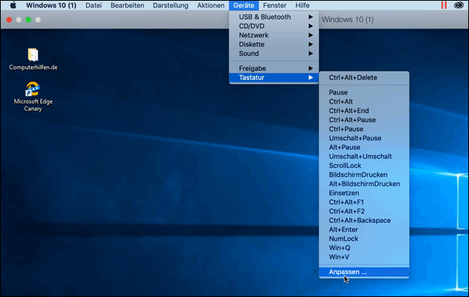
Task: Click the Parallels pause icon in menu bar
Action: 444,5
